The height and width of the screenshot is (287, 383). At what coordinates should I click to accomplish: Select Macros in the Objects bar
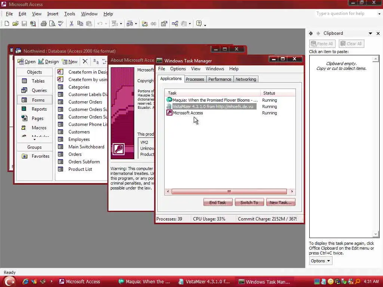(35, 128)
